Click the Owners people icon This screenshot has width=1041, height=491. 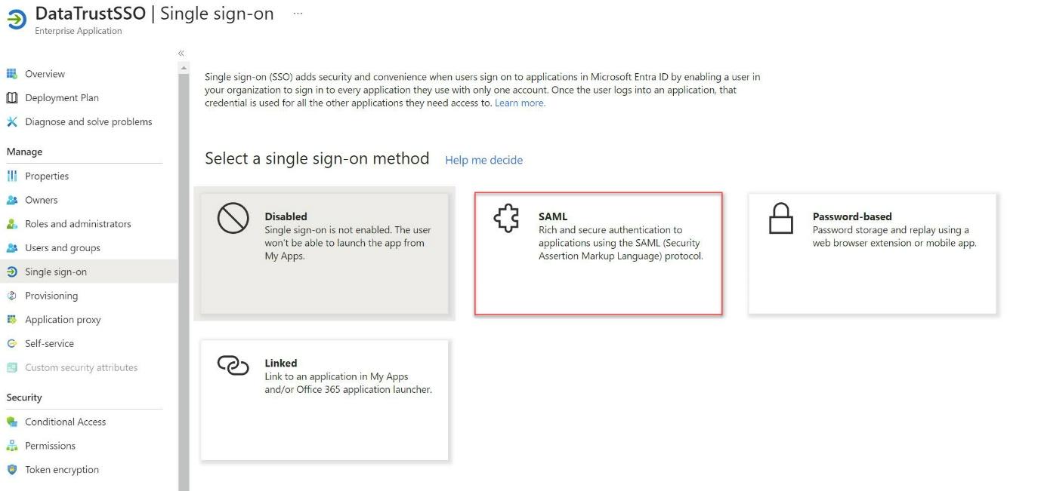coord(11,201)
